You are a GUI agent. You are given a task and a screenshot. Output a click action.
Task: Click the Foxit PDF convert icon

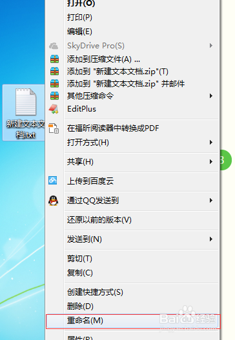point(54,128)
